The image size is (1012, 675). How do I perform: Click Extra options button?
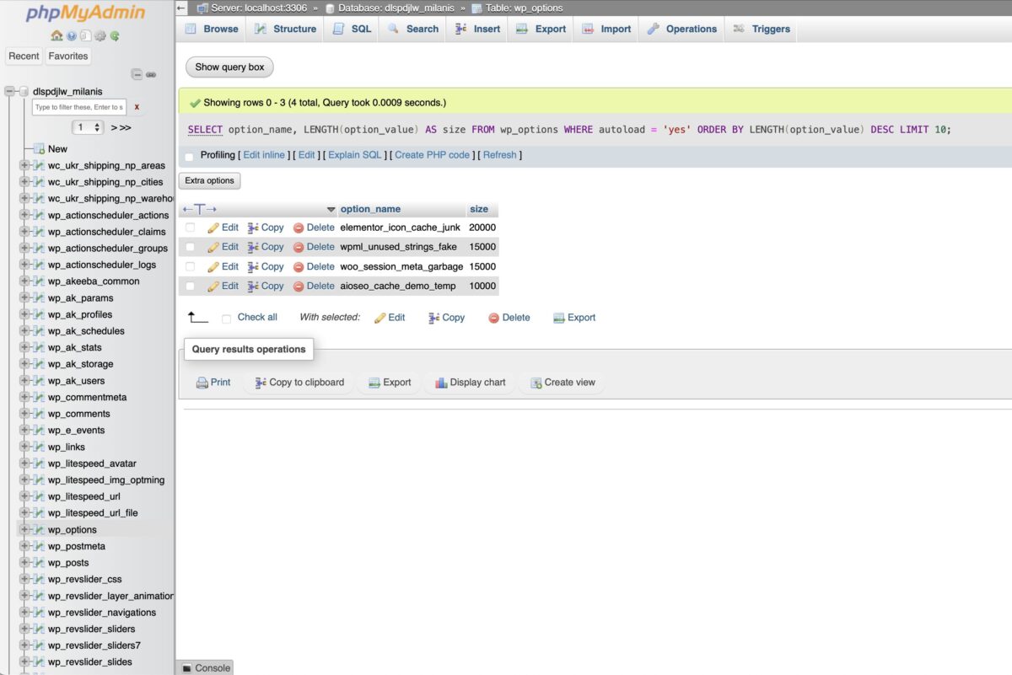click(x=209, y=180)
